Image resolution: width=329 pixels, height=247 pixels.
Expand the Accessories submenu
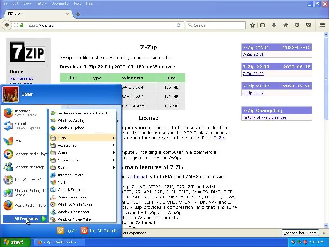(82, 145)
